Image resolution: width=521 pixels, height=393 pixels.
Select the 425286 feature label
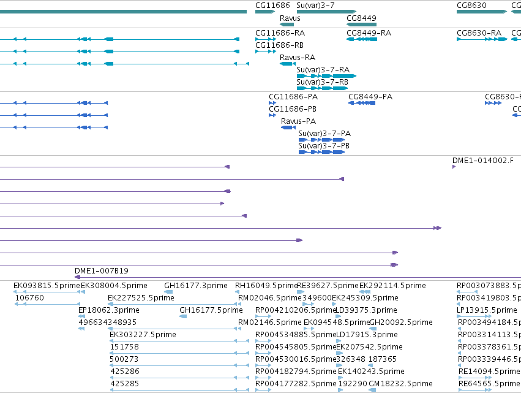(x=125, y=372)
